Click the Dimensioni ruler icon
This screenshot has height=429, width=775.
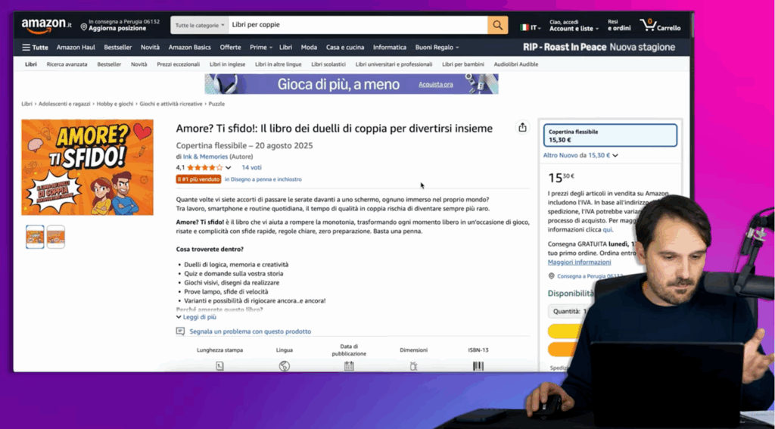point(414,366)
